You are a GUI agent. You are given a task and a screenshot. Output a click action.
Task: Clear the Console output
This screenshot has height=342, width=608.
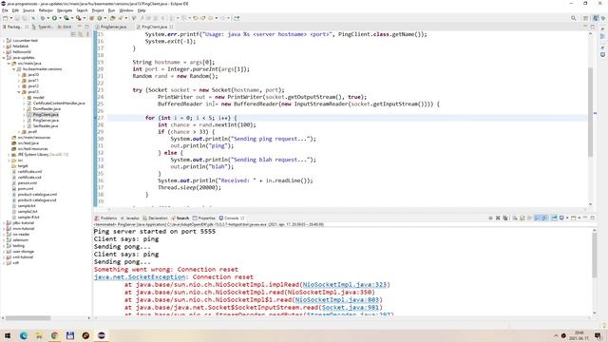(515, 218)
